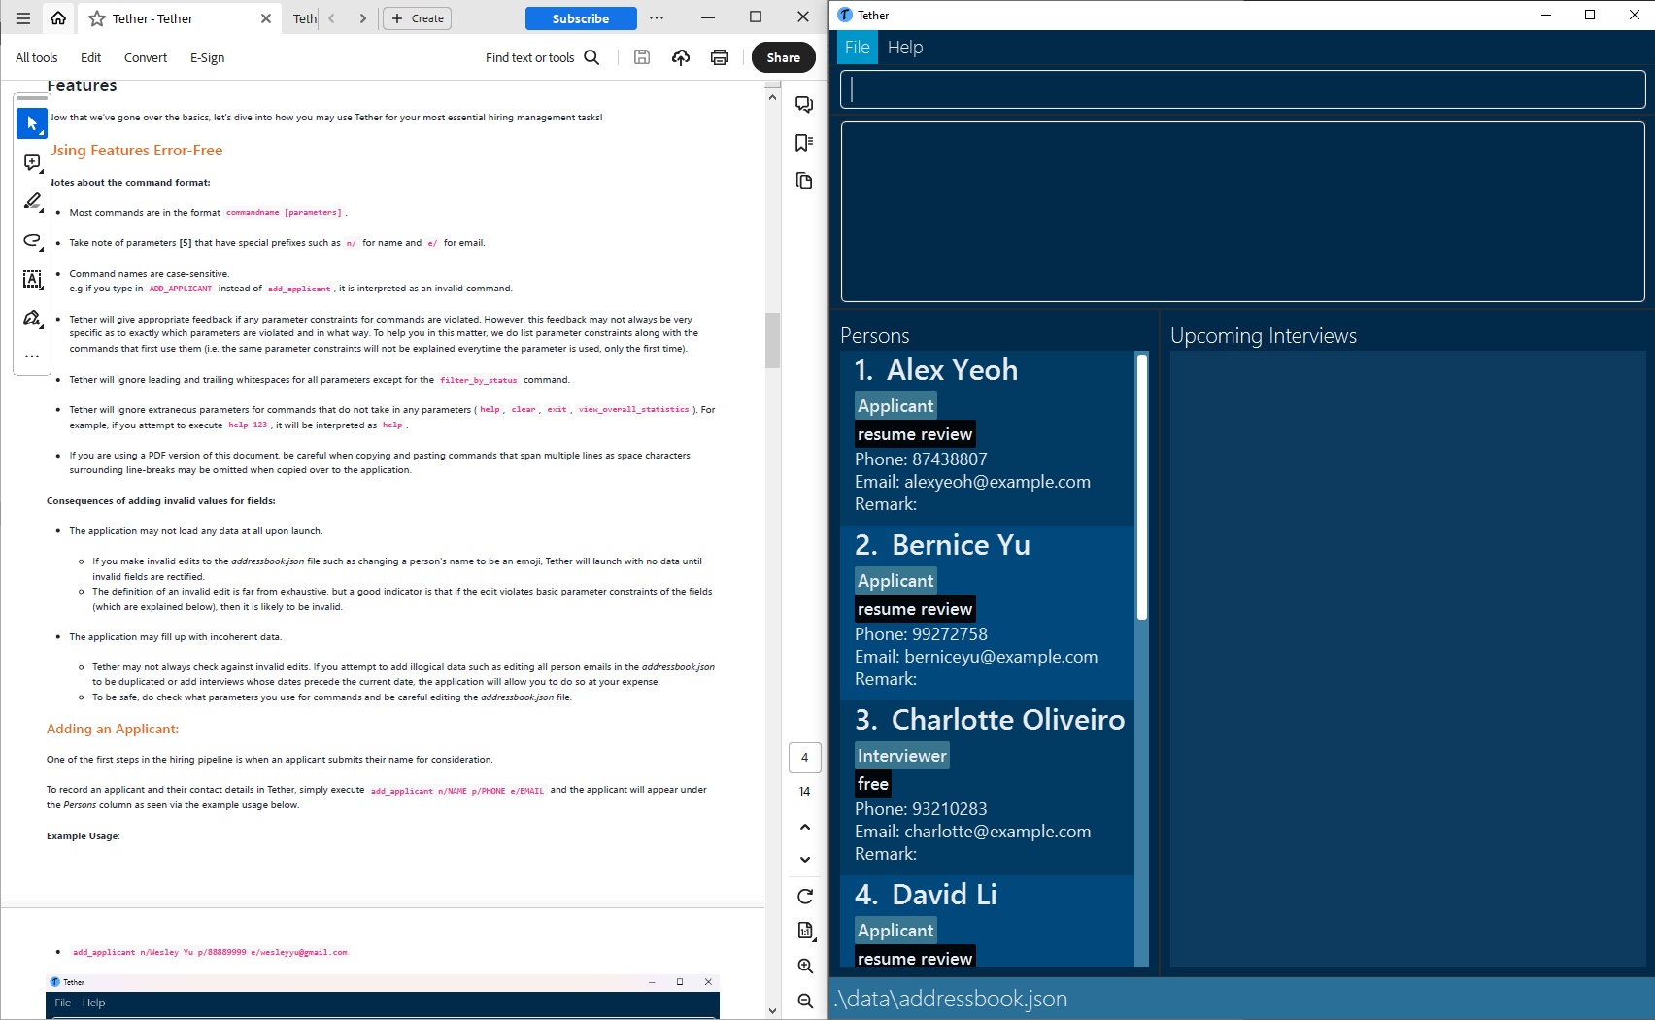Click the Upcoming Interviews heading
The width and height of the screenshot is (1655, 1020).
1264,336
